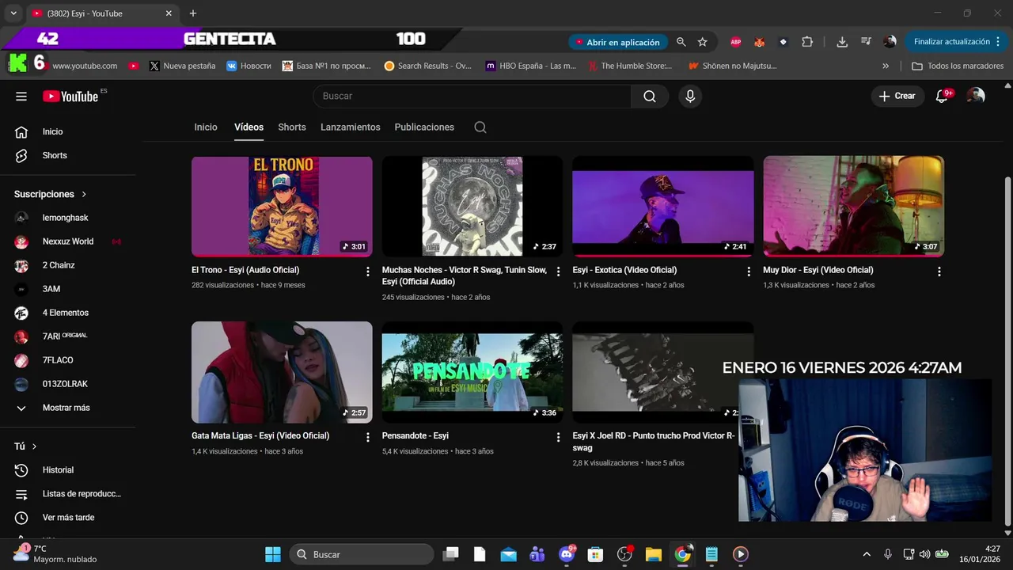The image size is (1013, 570).
Task: Open the Lanzamientos tab
Action: (x=351, y=127)
